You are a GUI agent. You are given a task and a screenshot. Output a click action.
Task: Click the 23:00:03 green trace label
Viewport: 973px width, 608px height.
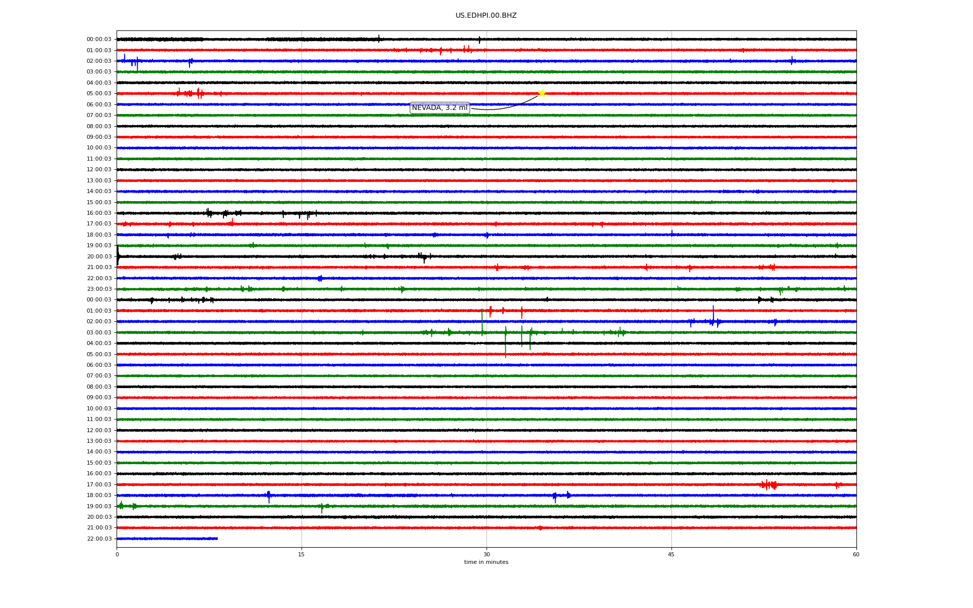(x=99, y=289)
